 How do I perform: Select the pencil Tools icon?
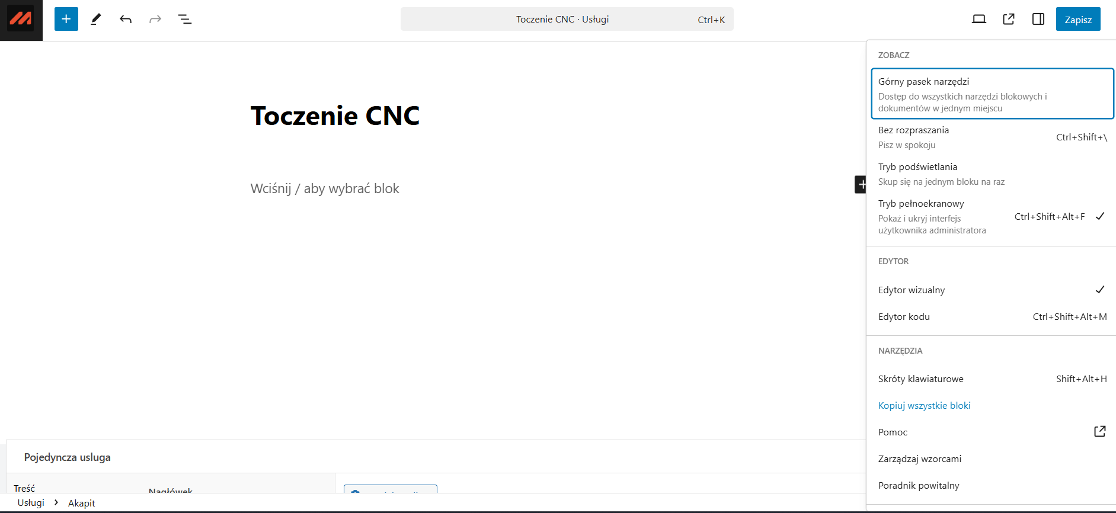pyautogui.click(x=96, y=19)
